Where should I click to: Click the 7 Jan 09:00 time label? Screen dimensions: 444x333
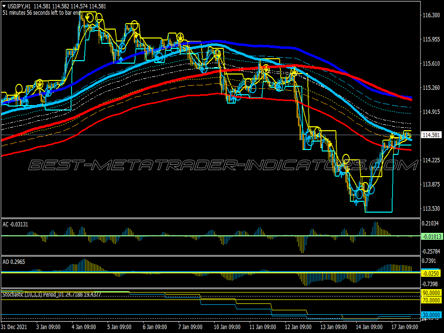click(190, 327)
